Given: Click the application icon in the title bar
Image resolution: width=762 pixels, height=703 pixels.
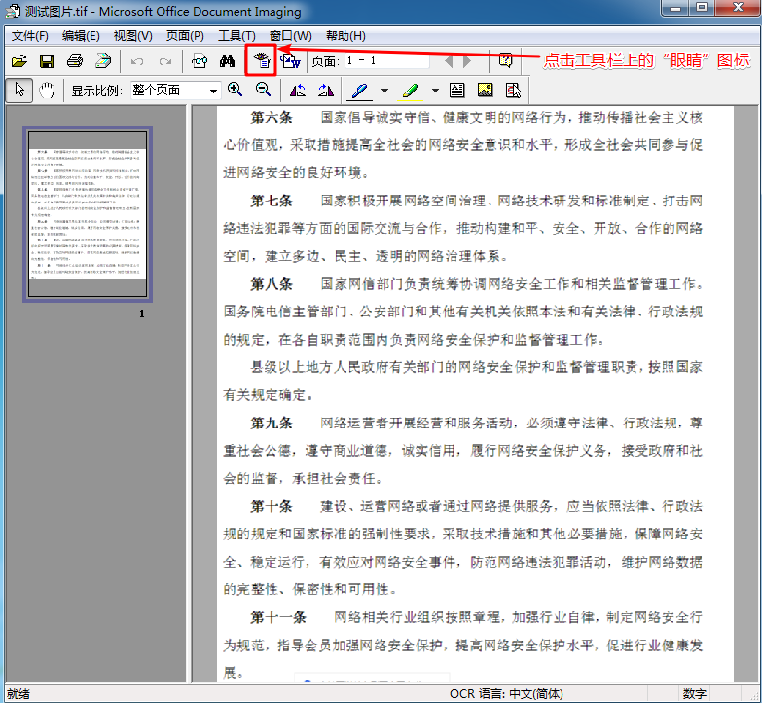Looking at the screenshot, I should 12,11.
